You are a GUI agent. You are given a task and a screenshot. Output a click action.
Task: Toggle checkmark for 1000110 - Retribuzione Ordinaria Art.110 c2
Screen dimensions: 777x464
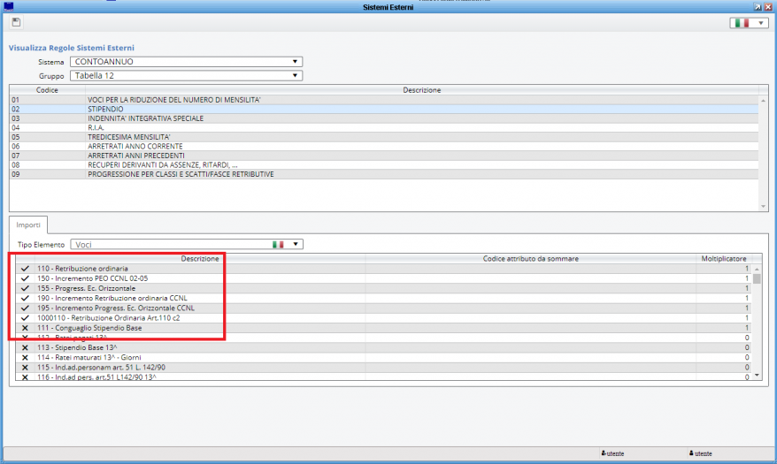[x=25, y=318]
